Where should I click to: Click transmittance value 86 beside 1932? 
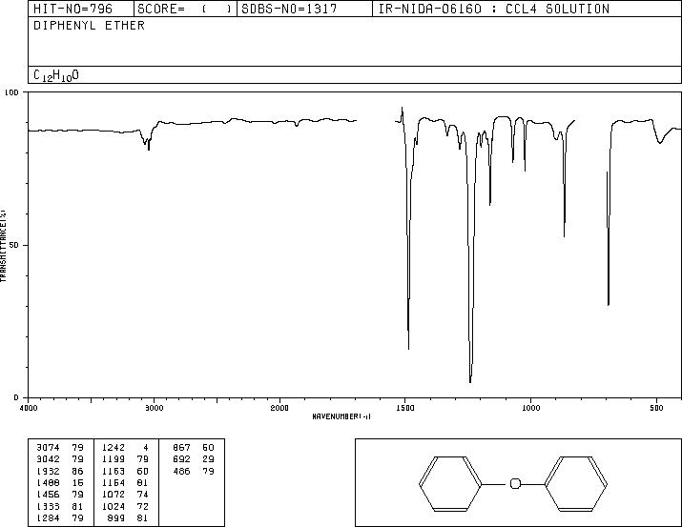[x=77, y=472]
